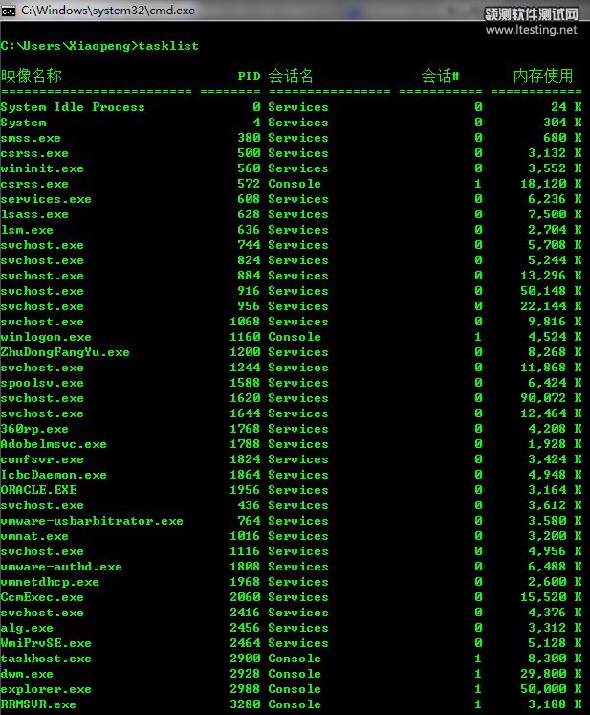Click the www.ltesting.net watermark link
The height and width of the screenshot is (715, 590).
coord(532,30)
